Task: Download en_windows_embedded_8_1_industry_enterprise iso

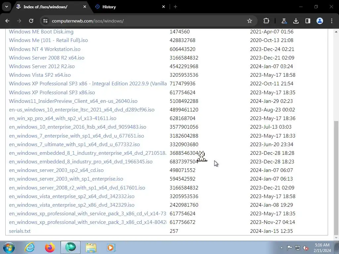Action: point(87,153)
